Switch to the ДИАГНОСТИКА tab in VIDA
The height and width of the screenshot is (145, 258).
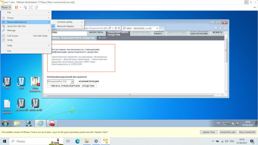tap(177, 32)
